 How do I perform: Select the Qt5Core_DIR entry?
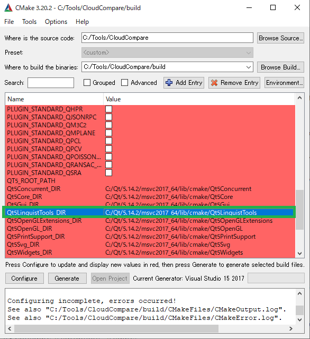[x=24, y=197]
